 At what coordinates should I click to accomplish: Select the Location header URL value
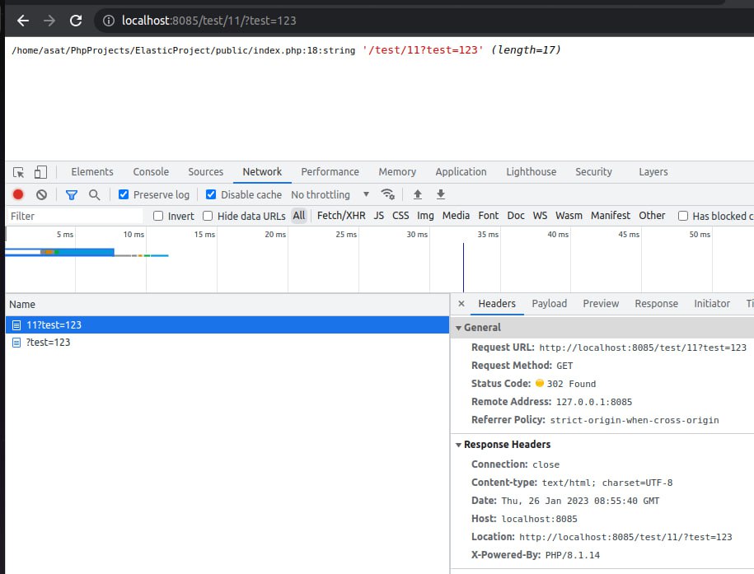[x=625, y=537]
